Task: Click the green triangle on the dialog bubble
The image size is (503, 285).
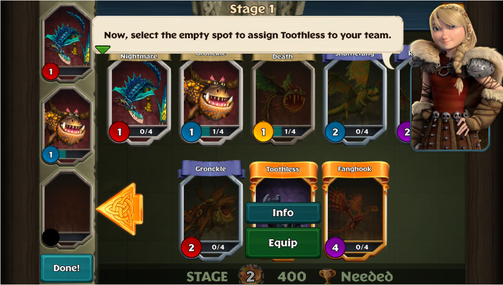Action: point(103,50)
